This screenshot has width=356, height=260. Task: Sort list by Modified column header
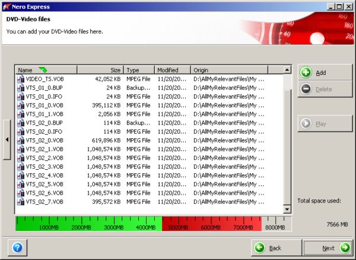(x=173, y=70)
